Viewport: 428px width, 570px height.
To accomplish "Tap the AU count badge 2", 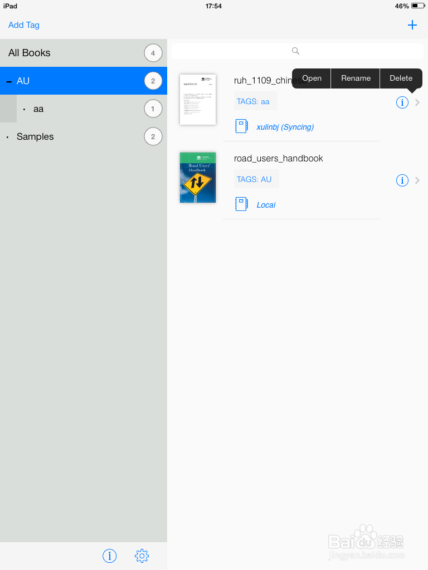I will [153, 81].
